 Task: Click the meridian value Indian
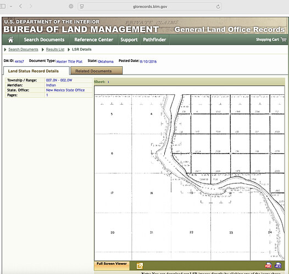(x=51, y=85)
